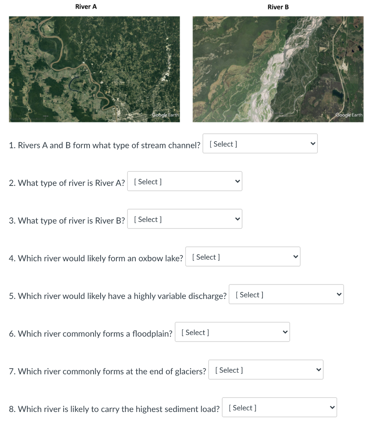This screenshot has height=424, width=368.
Task: Click the River B image title
Action: (278, 7)
